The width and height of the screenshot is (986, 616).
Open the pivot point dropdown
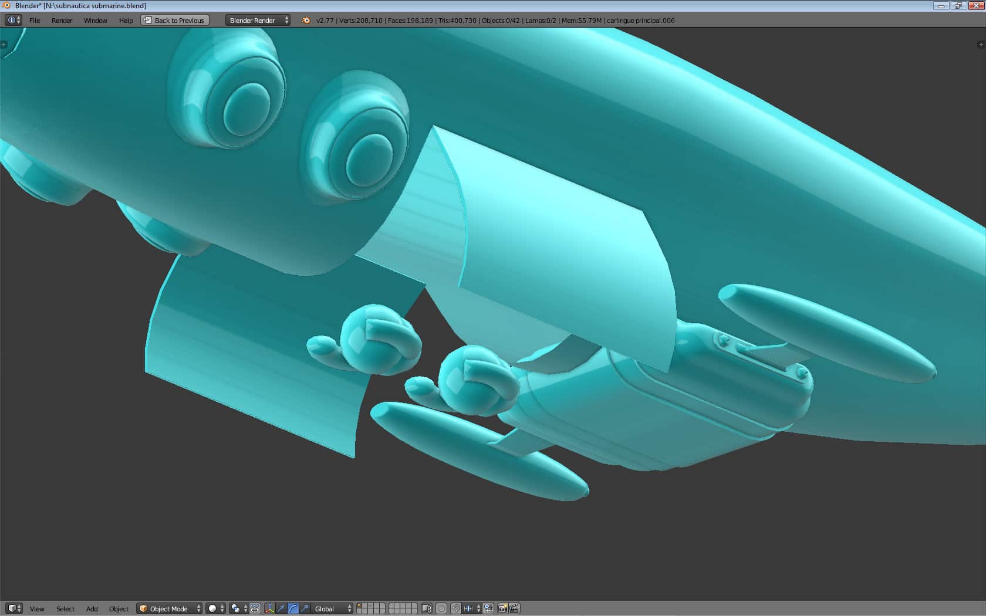[x=239, y=608]
